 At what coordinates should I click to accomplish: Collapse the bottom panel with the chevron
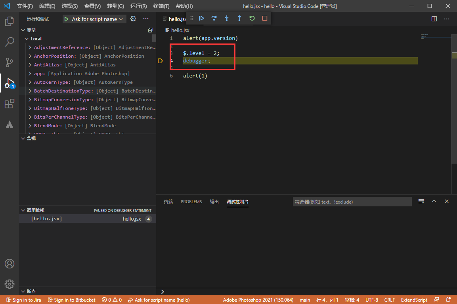coord(434,201)
